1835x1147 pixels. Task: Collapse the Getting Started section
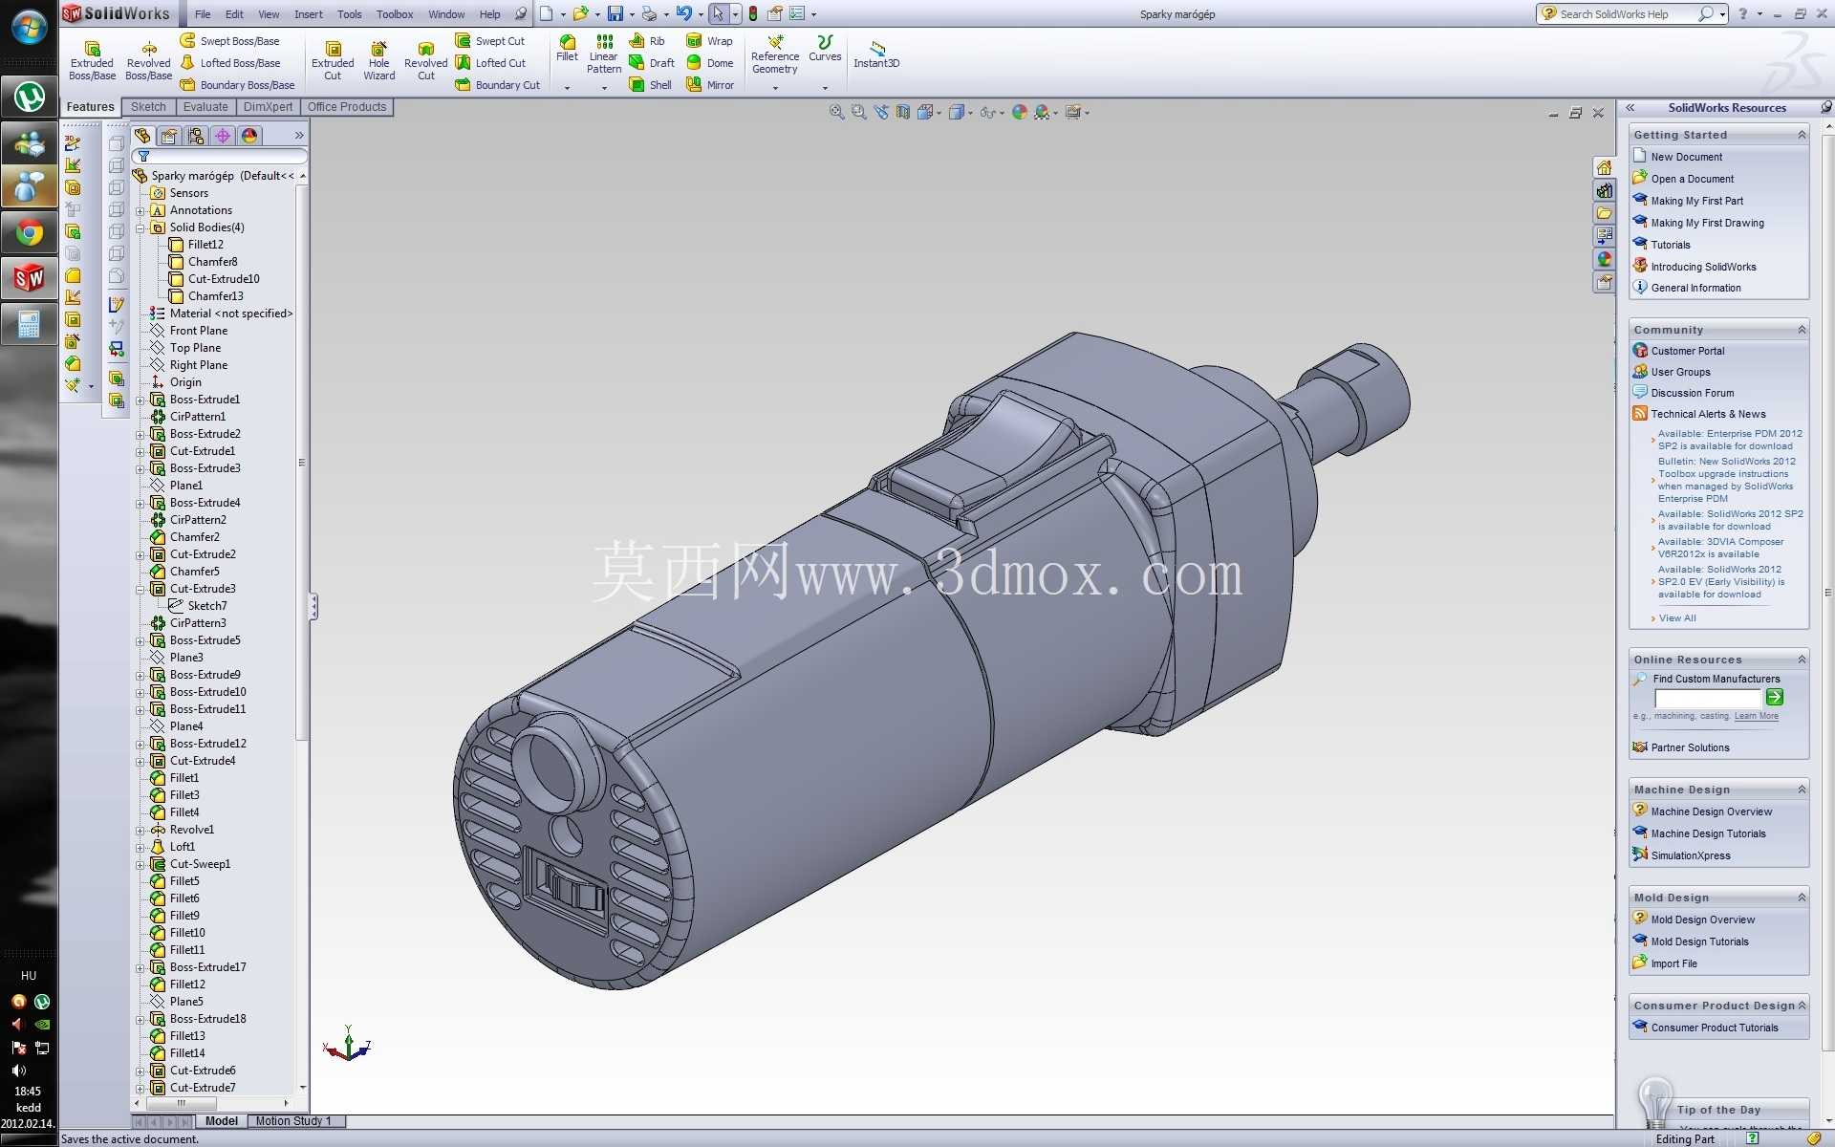(1802, 135)
